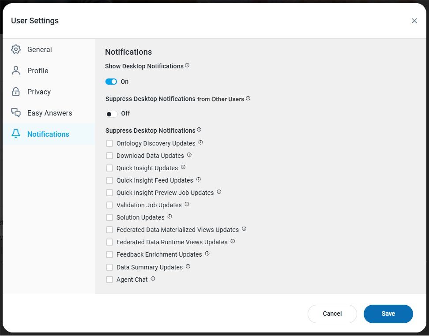Click the Privacy lock icon
Viewport: 429px width, 336px height.
(16, 92)
